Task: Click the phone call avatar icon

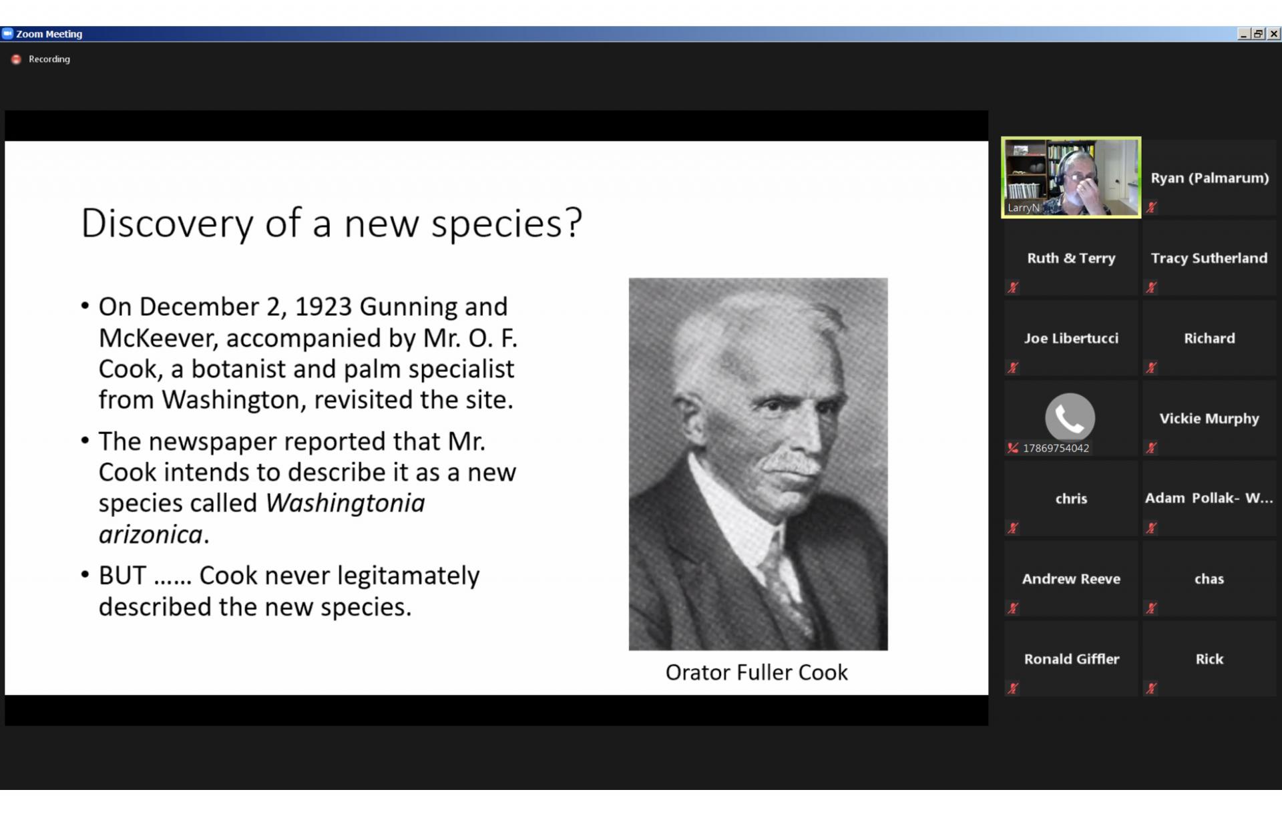Action: coord(1070,417)
